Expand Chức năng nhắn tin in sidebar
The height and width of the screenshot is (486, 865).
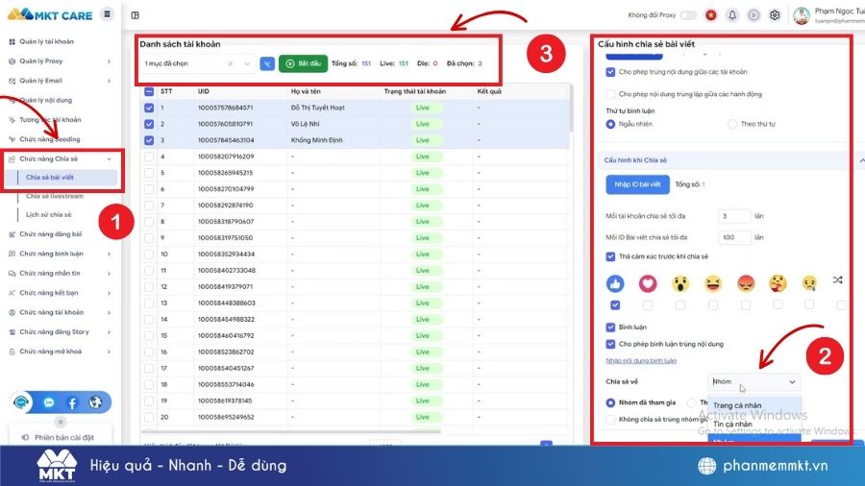click(109, 274)
